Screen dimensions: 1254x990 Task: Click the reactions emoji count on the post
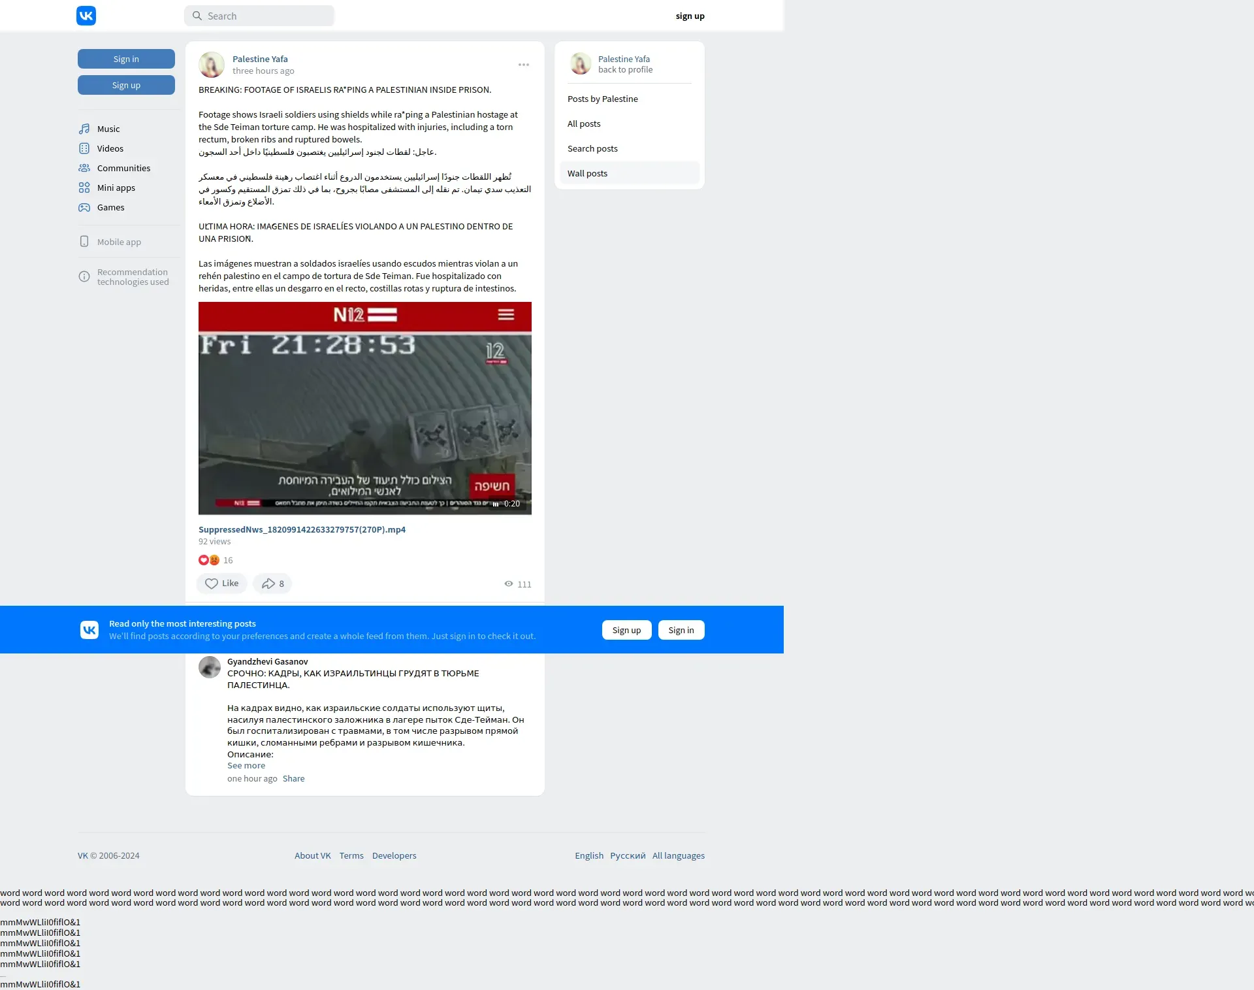tap(216, 560)
